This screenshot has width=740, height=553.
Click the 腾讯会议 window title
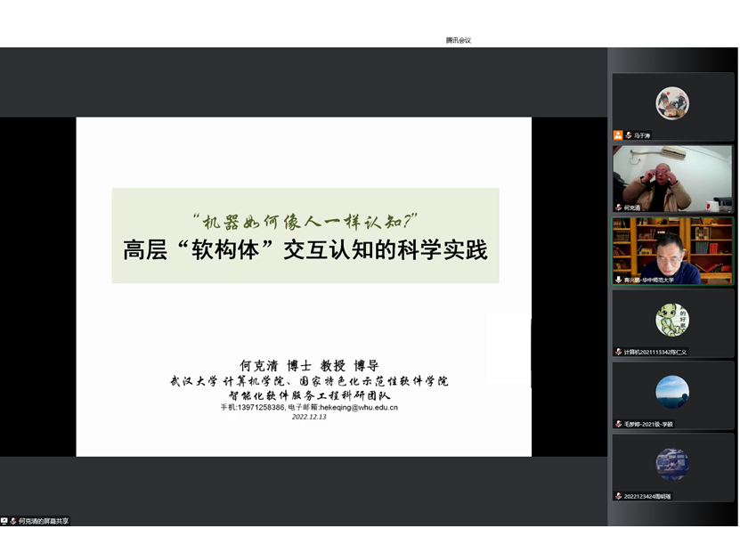459,40
